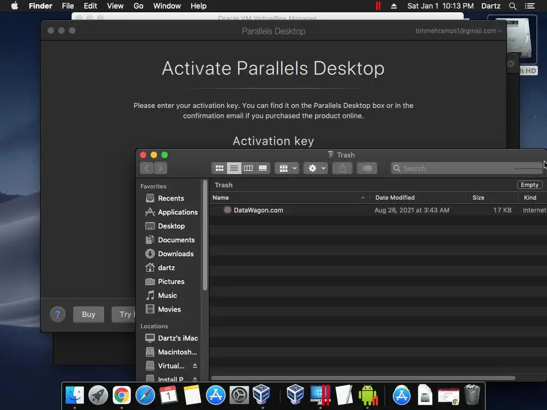Viewport: 547px width, 410px height.
Task: Open the gear Action menu
Action: 316,168
